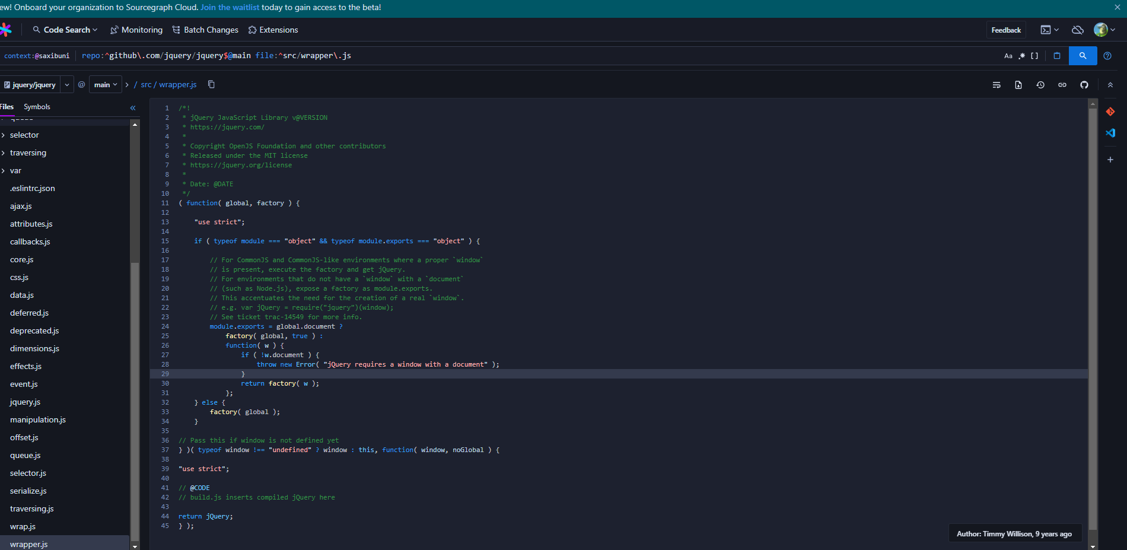Open Monitoring in the navigation bar
1127x550 pixels.
click(136, 30)
